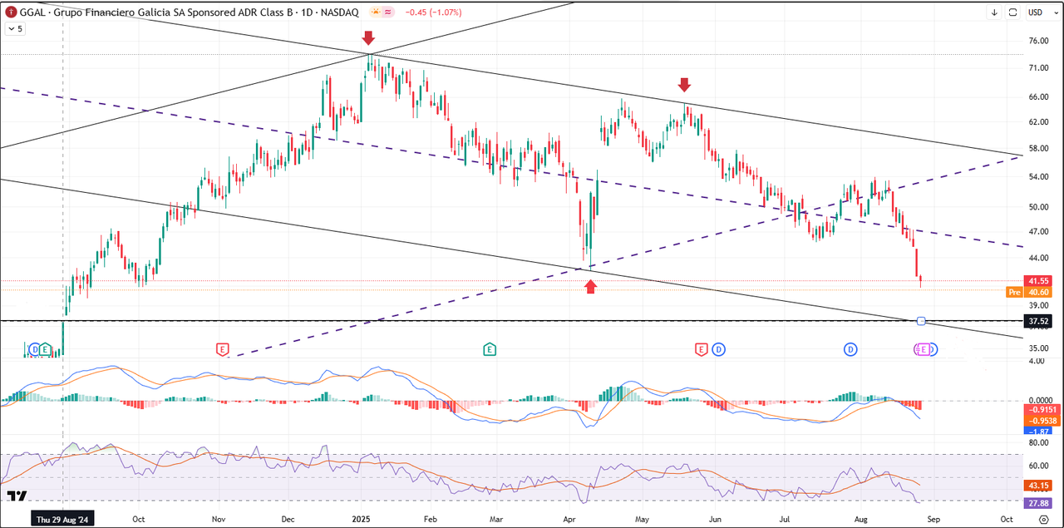The width and height of the screenshot is (1064, 528).
Task: Click the Mar time axis label
Action: pos(495,519)
